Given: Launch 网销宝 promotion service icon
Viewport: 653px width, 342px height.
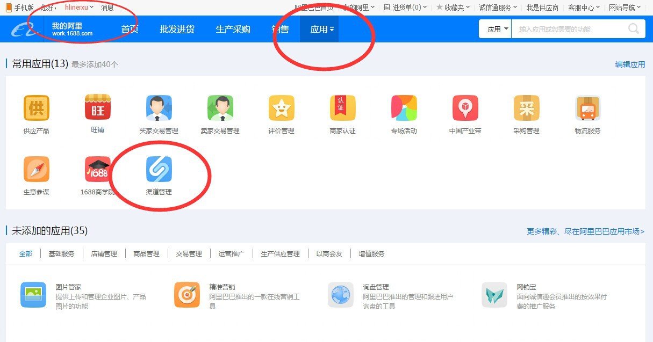Looking at the screenshot, I should click(494, 295).
